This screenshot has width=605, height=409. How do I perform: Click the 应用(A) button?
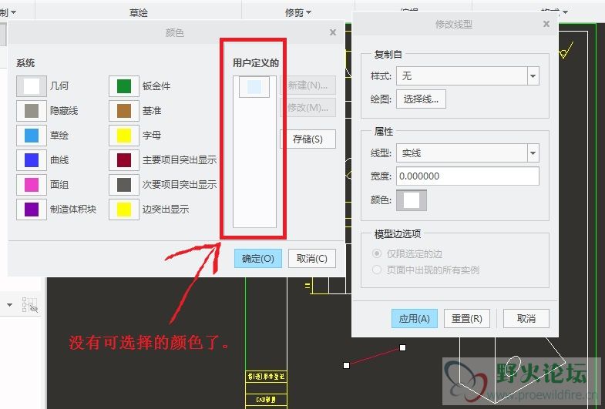tap(415, 319)
